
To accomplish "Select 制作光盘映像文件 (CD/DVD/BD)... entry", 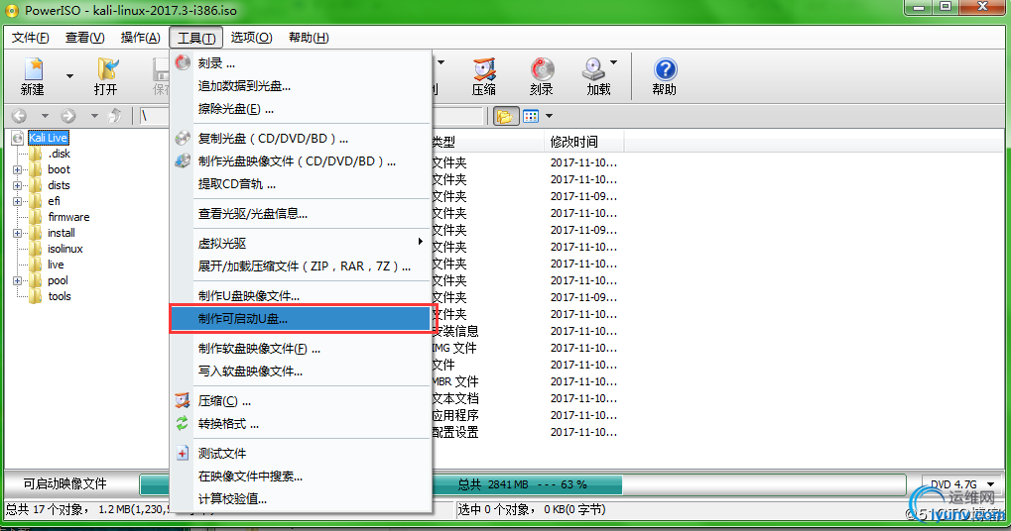I will (x=301, y=160).
